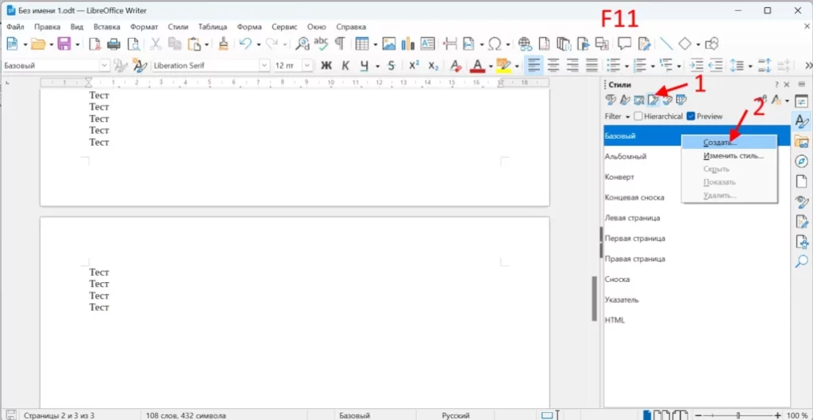
Task: Select the Первая страница page style
Action: tap(697, 239)
